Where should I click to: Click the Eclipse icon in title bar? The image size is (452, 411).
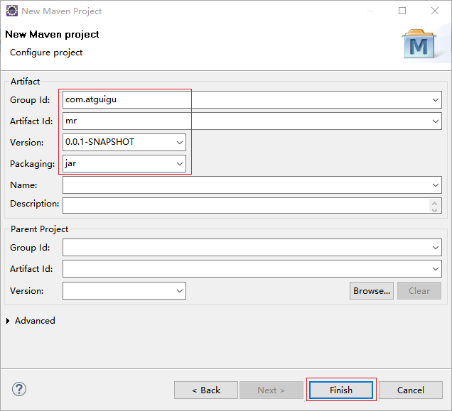(x=12, y=11)
